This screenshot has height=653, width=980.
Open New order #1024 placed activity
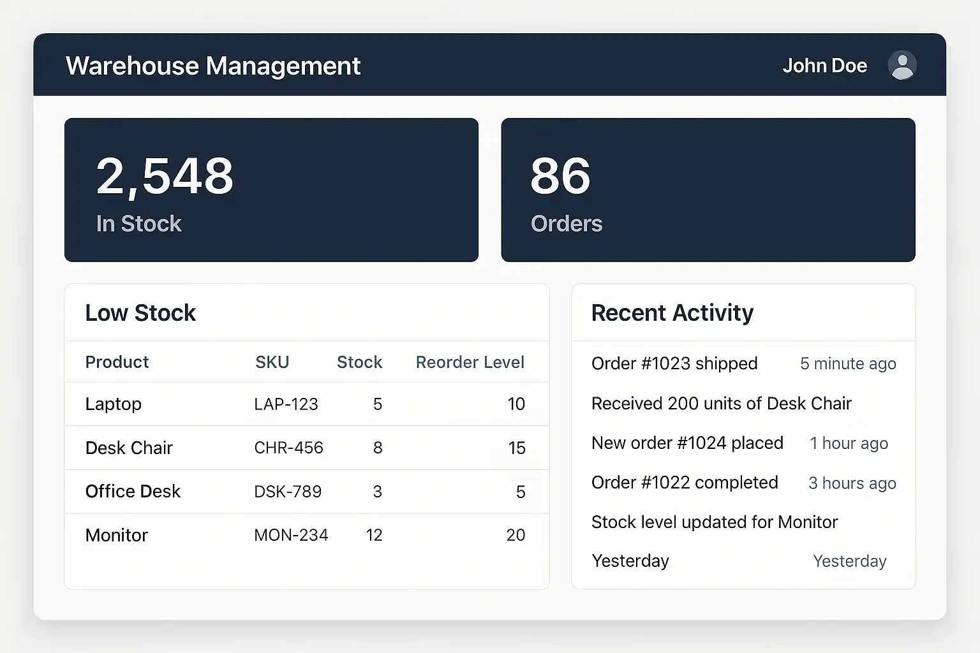tap(687, 443)
